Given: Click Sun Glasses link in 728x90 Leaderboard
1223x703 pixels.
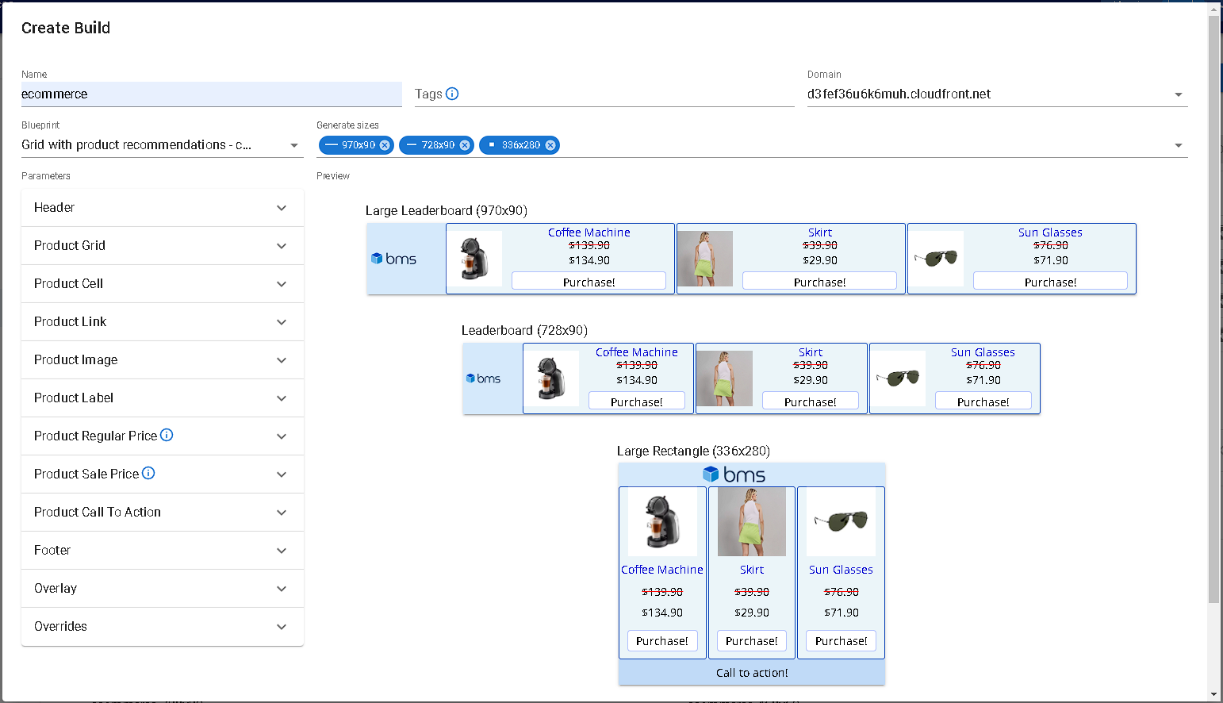Looking at the screenshot, I should pos(983,352).
